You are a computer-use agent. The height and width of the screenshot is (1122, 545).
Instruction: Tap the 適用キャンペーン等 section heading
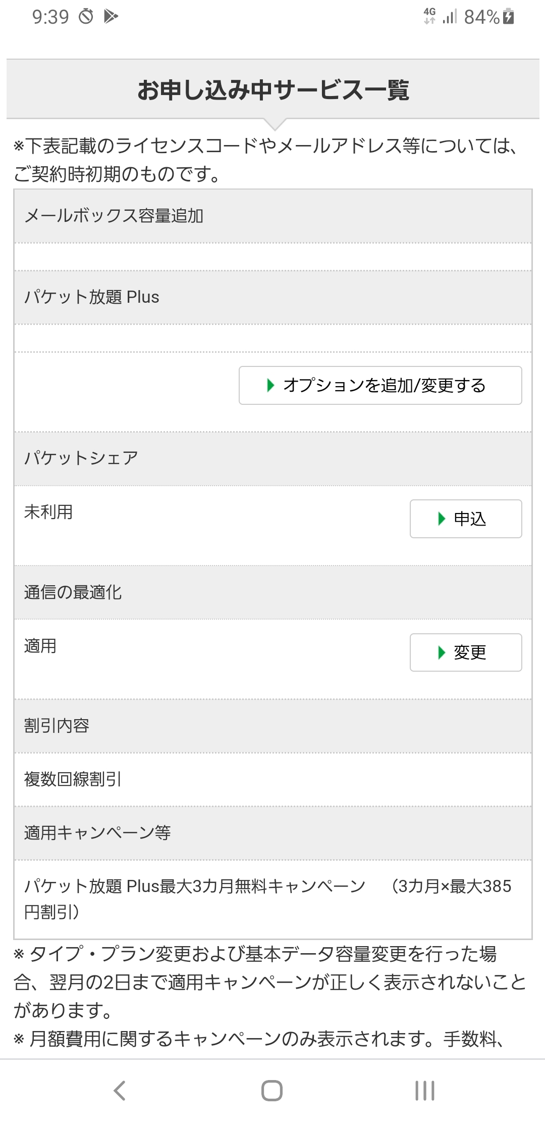click(x=97, y=832)
